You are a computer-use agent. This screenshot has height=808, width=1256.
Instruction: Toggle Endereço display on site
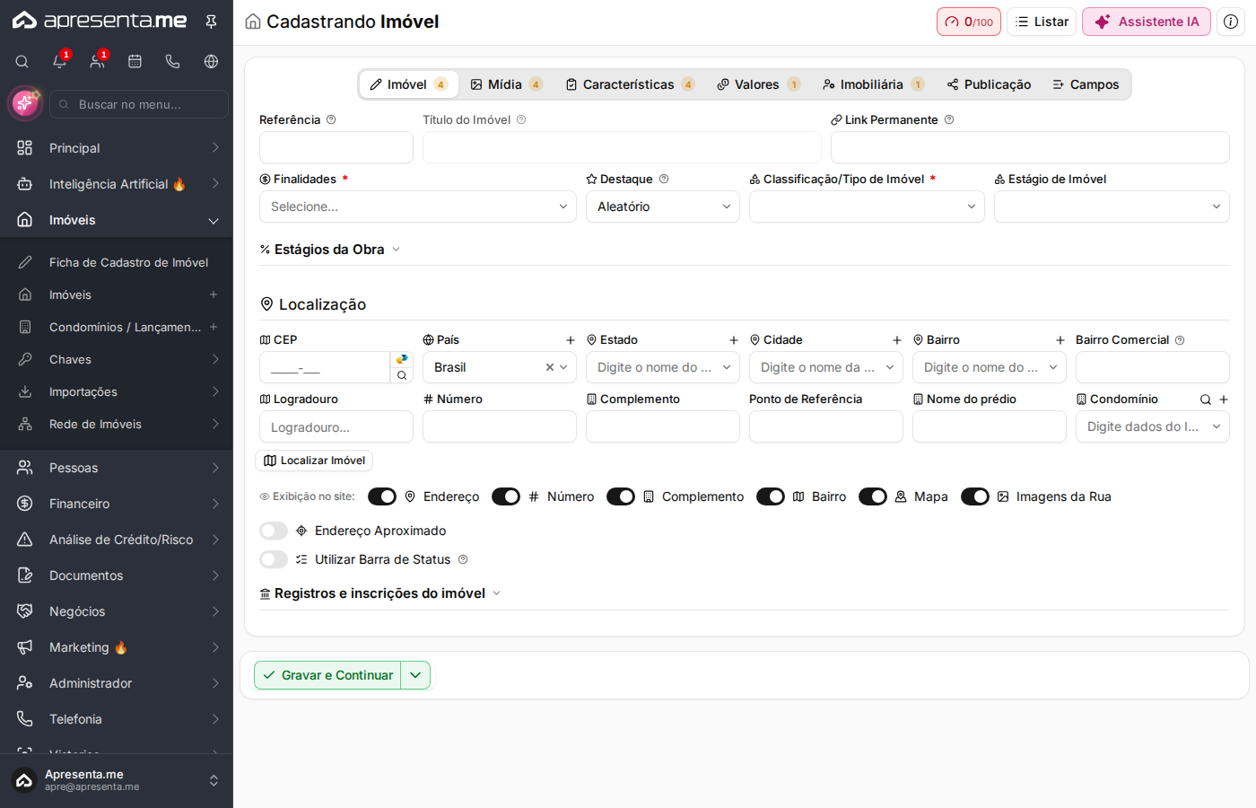pos(382,496)
